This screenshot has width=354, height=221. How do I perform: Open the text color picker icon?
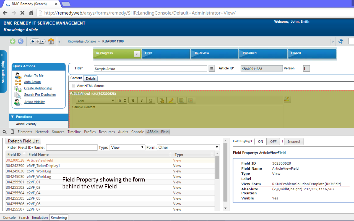(x=162, y=100)
